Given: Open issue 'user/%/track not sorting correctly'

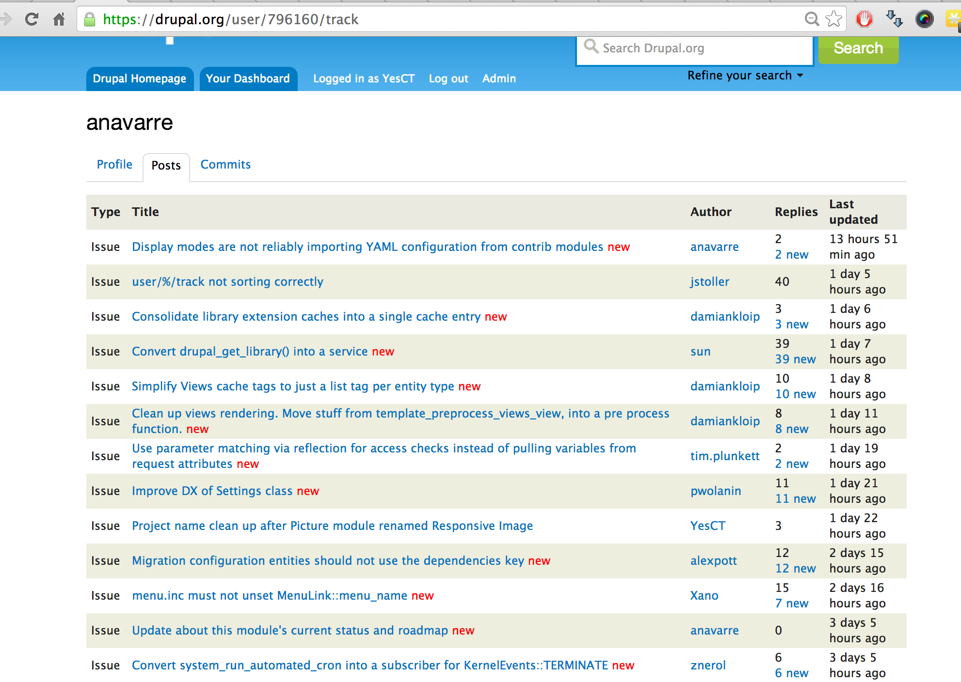Looking at the screenshot, I should click(x=227, y=282).
